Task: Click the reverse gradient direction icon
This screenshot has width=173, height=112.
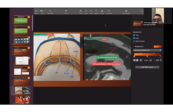Action: point(141,60)
